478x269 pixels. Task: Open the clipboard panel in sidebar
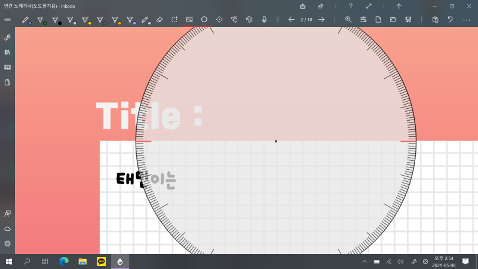7,82
